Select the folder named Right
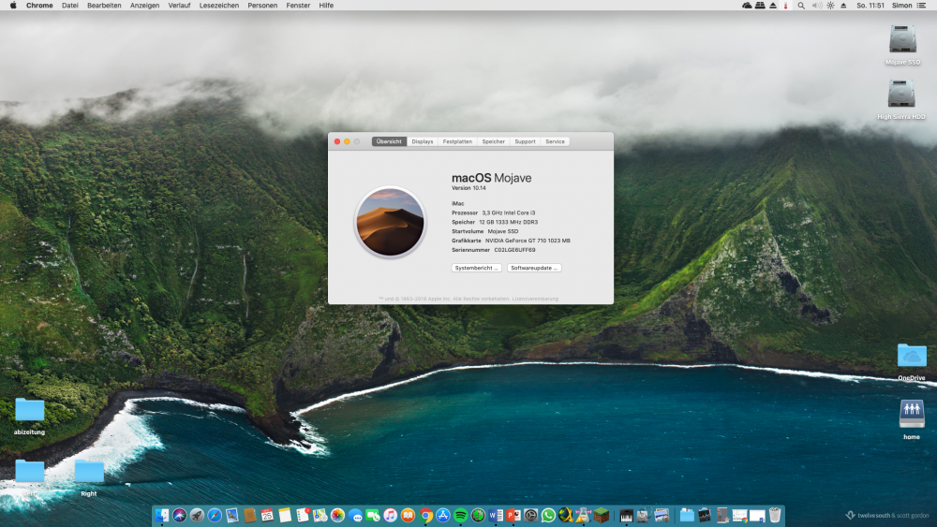937x527 pixels. [89, 472]
